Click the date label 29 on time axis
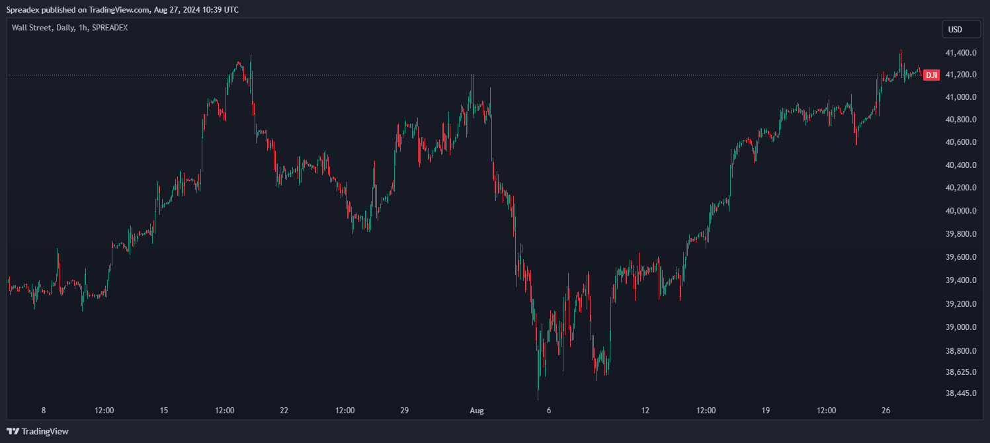The height and width of the screenshot is (443, 990). coord(405,411)
